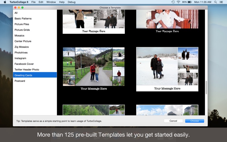The width and height of the screenshot is (227, 142).
Task: Click the Cancel button
Action: click(173, 121)
